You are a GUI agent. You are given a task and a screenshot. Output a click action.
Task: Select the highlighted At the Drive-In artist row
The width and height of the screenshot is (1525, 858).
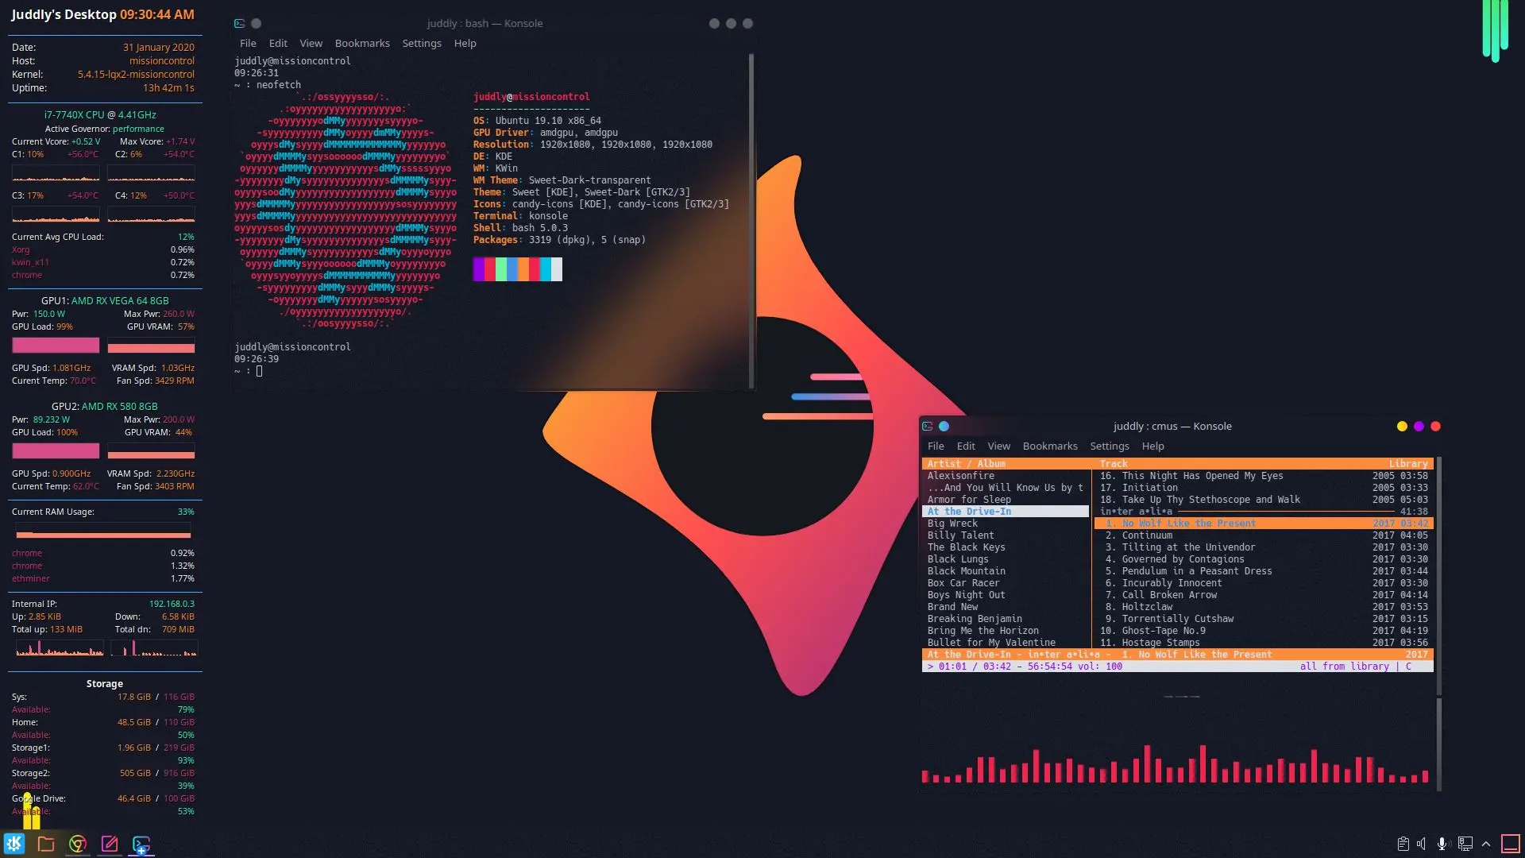pyautogui.click(x=1005, y=512)
